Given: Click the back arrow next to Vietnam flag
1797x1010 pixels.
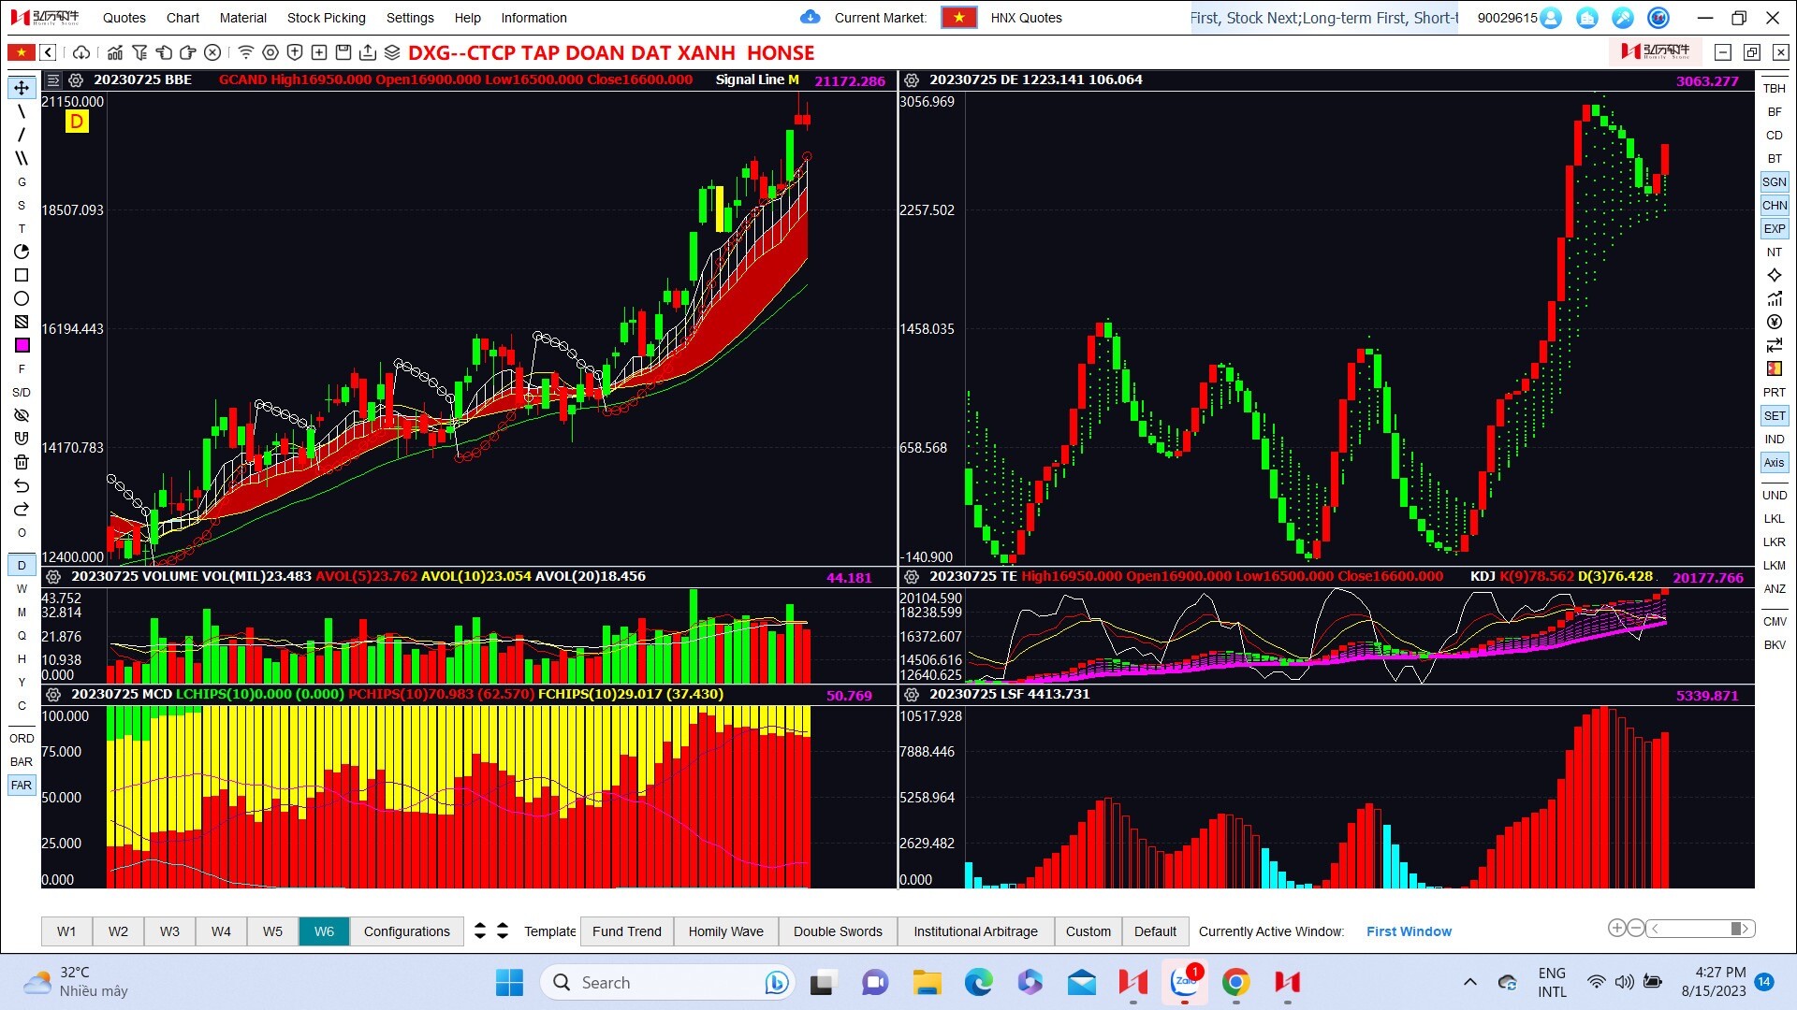Looking at the screenshot, I should (49, 52).
